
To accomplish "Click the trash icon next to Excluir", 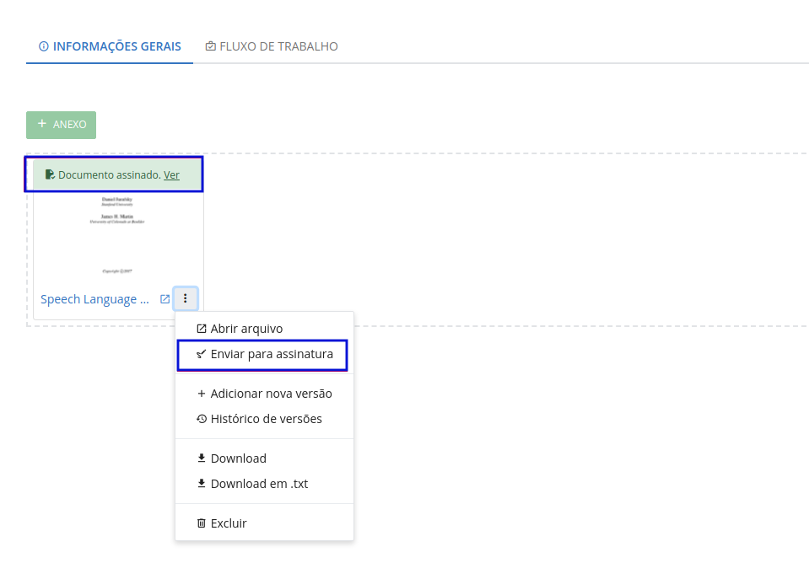I will (x=201, y=523).
